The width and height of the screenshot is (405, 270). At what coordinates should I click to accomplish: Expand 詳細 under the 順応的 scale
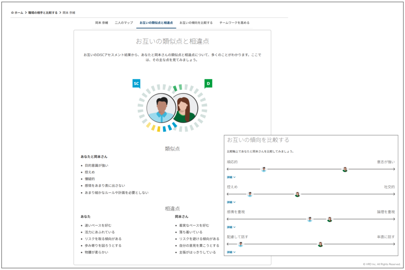(231, 177)
